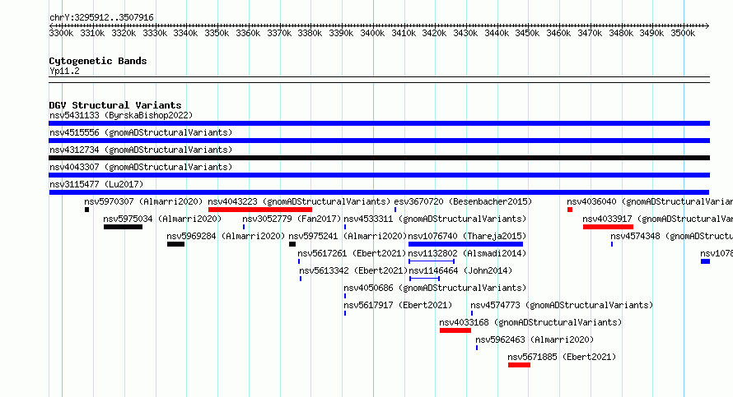733x397 pixels.
Task: Select the blue bar under nsv4043307
Action: 379,175
